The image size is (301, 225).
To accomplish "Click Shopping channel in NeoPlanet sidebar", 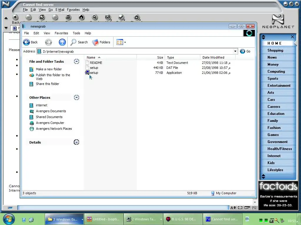I will tap(275, 50).
